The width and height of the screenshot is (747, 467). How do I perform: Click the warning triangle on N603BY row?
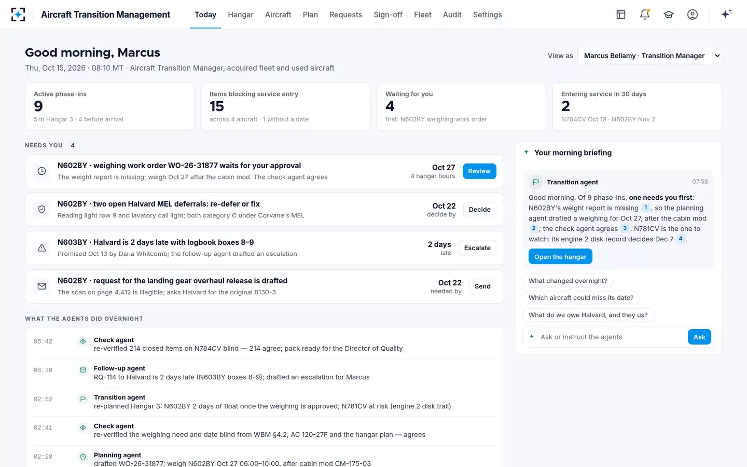click(42, 248)
